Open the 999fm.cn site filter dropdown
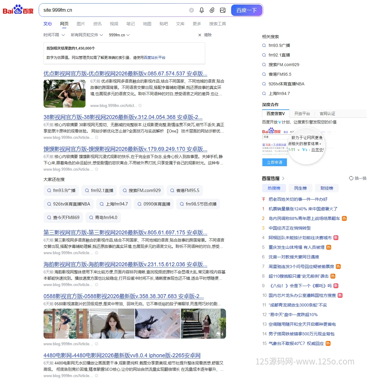This screenshot has width=371, height=381. click(x=119, y=35)
